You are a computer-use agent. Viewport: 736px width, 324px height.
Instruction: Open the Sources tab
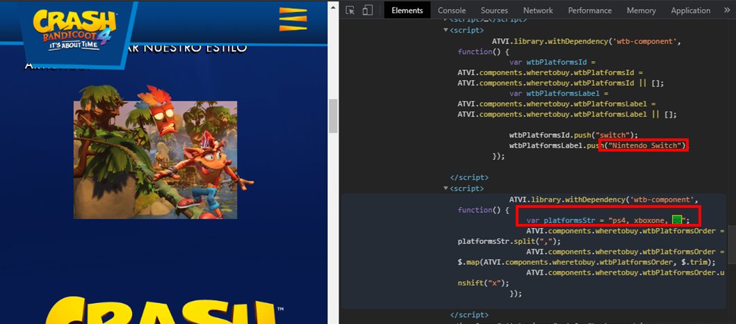pyautogui.click(x=494, y=10)
